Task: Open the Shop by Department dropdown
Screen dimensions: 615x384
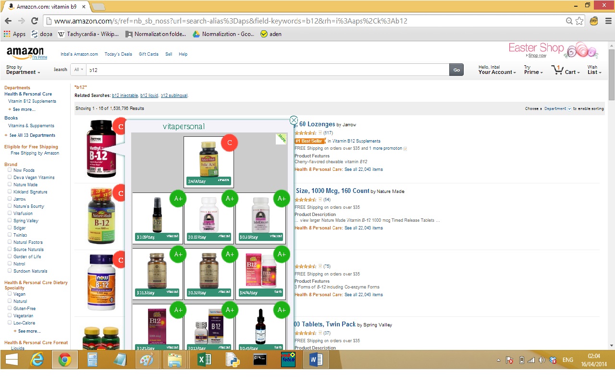Action: [x=23, y=70]
